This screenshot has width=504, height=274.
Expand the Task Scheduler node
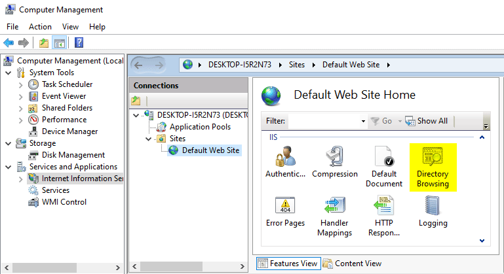click(x=20, y=85)
